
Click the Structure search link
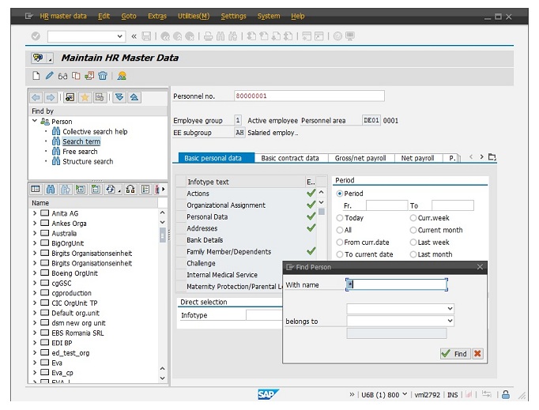click(88, 161)
